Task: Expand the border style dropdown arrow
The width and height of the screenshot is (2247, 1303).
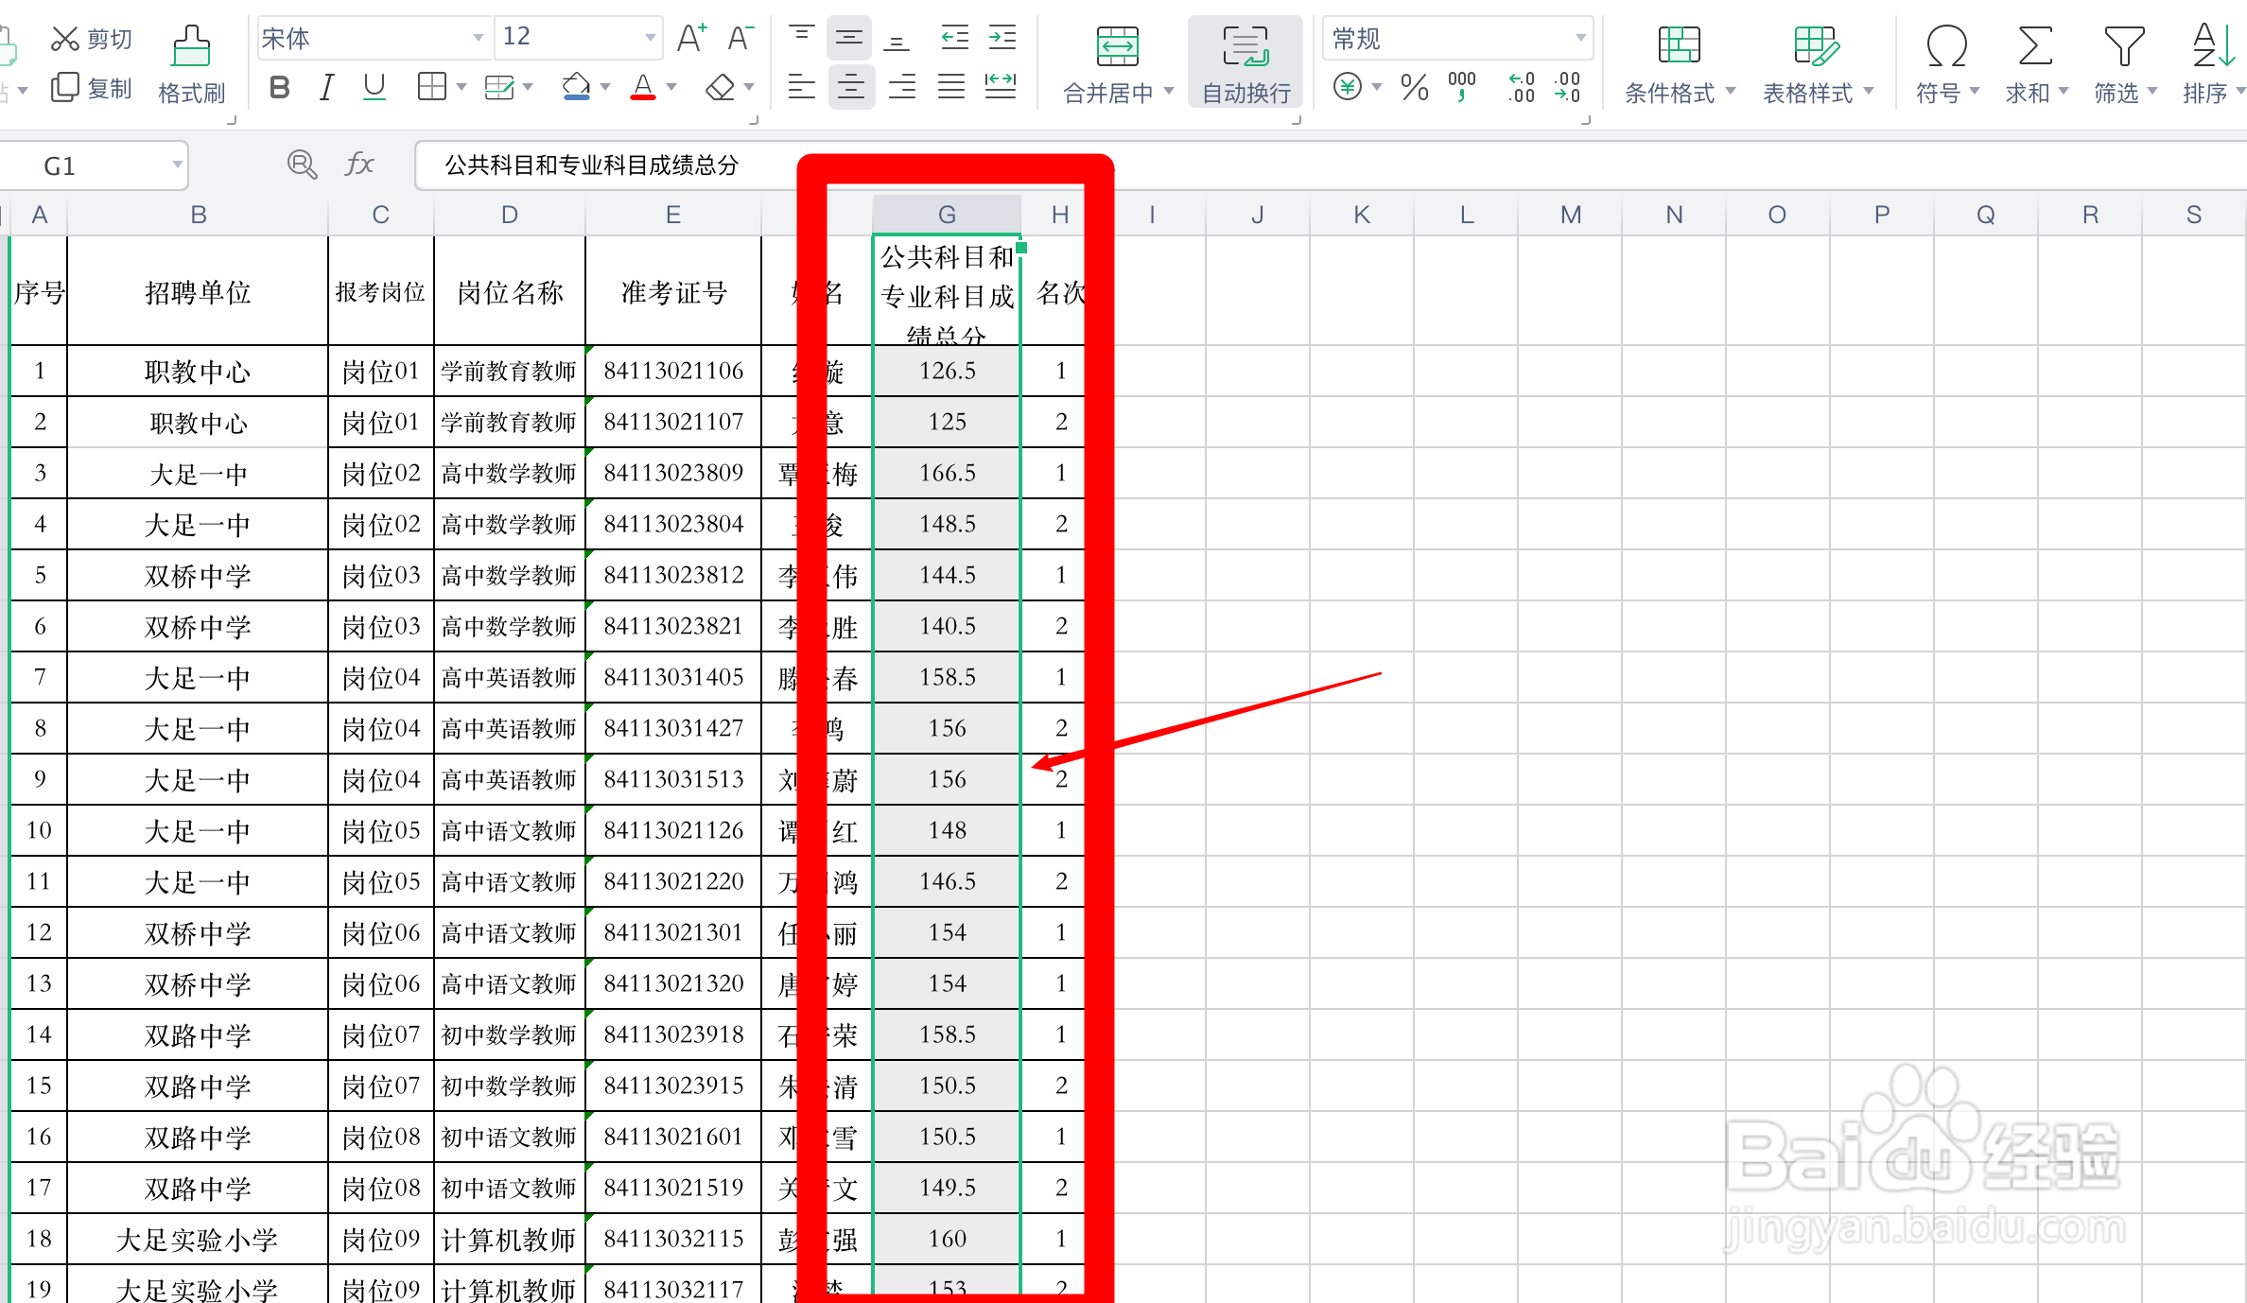Action: [x=462, y=88]
